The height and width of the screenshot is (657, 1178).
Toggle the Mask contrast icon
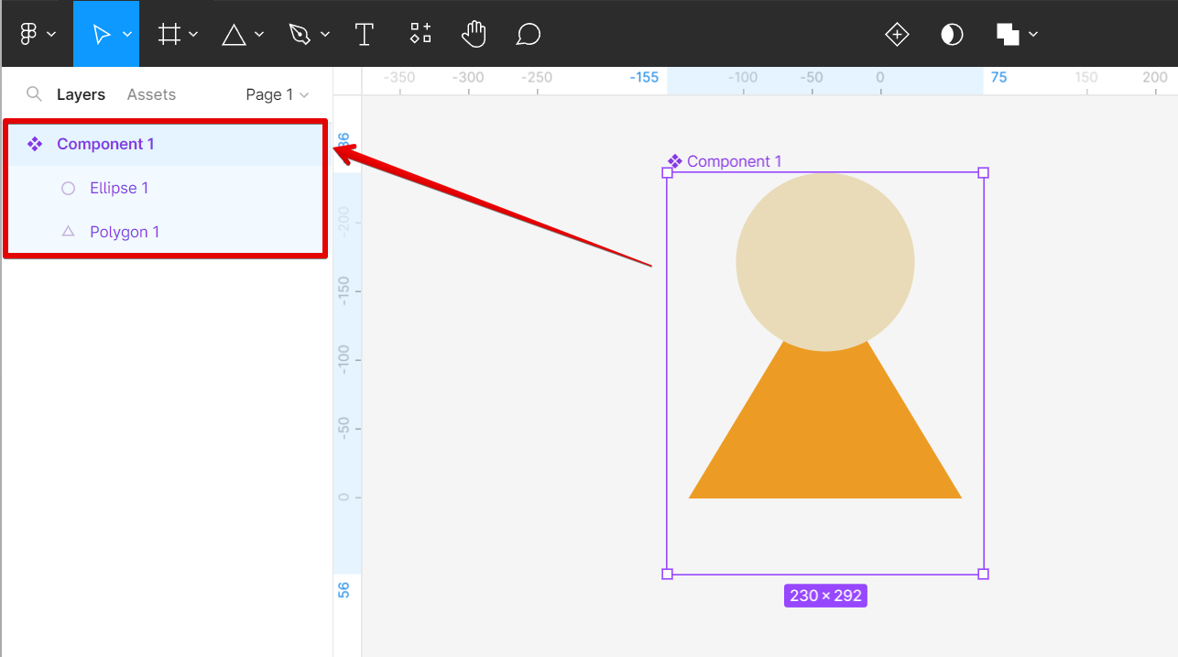pyautogui.click(x=953, y=35)
